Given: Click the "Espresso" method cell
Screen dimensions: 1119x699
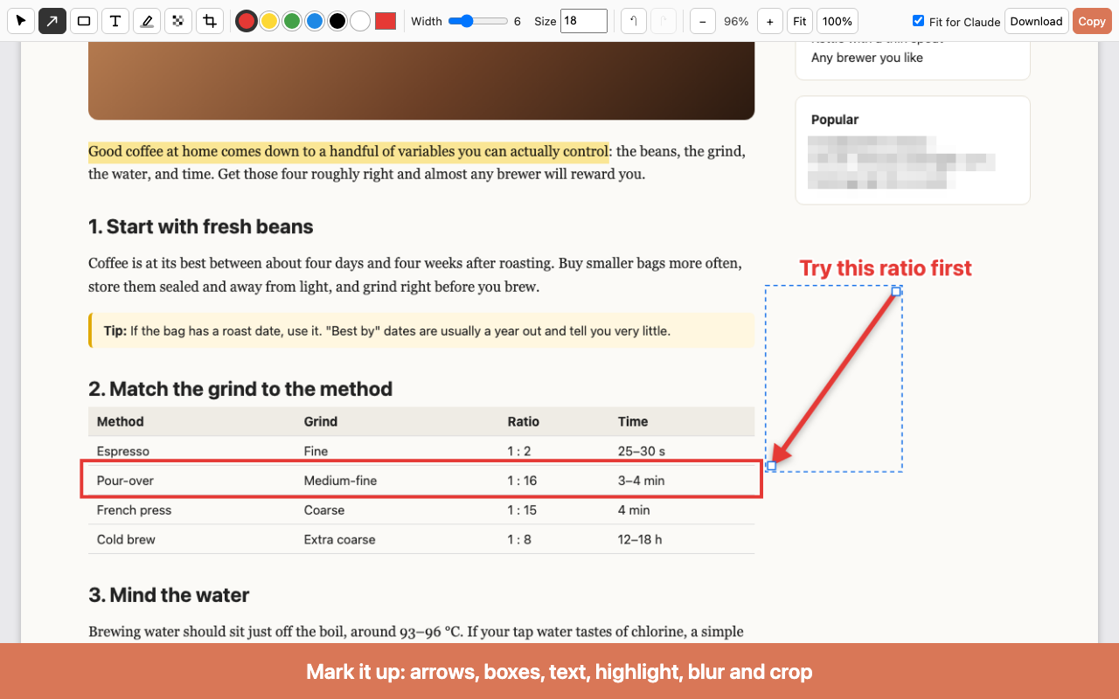Looking at the screenshot, I should pos(123,452).
